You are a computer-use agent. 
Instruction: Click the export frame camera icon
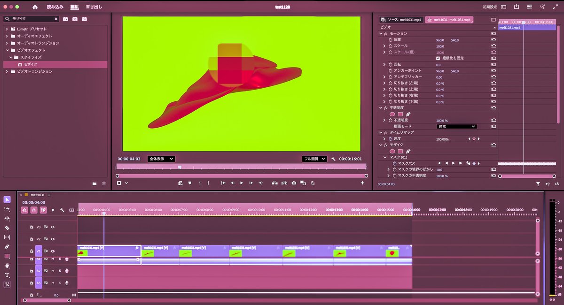point(293,183)
